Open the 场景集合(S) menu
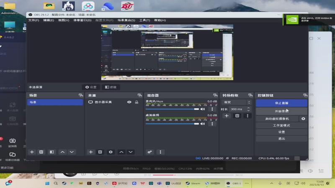This screenshot has width=335, height=188. 126,20
